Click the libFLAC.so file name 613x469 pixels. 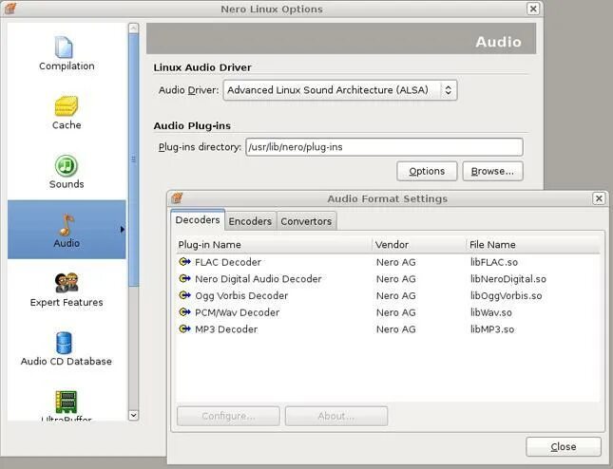coord(494,262)
